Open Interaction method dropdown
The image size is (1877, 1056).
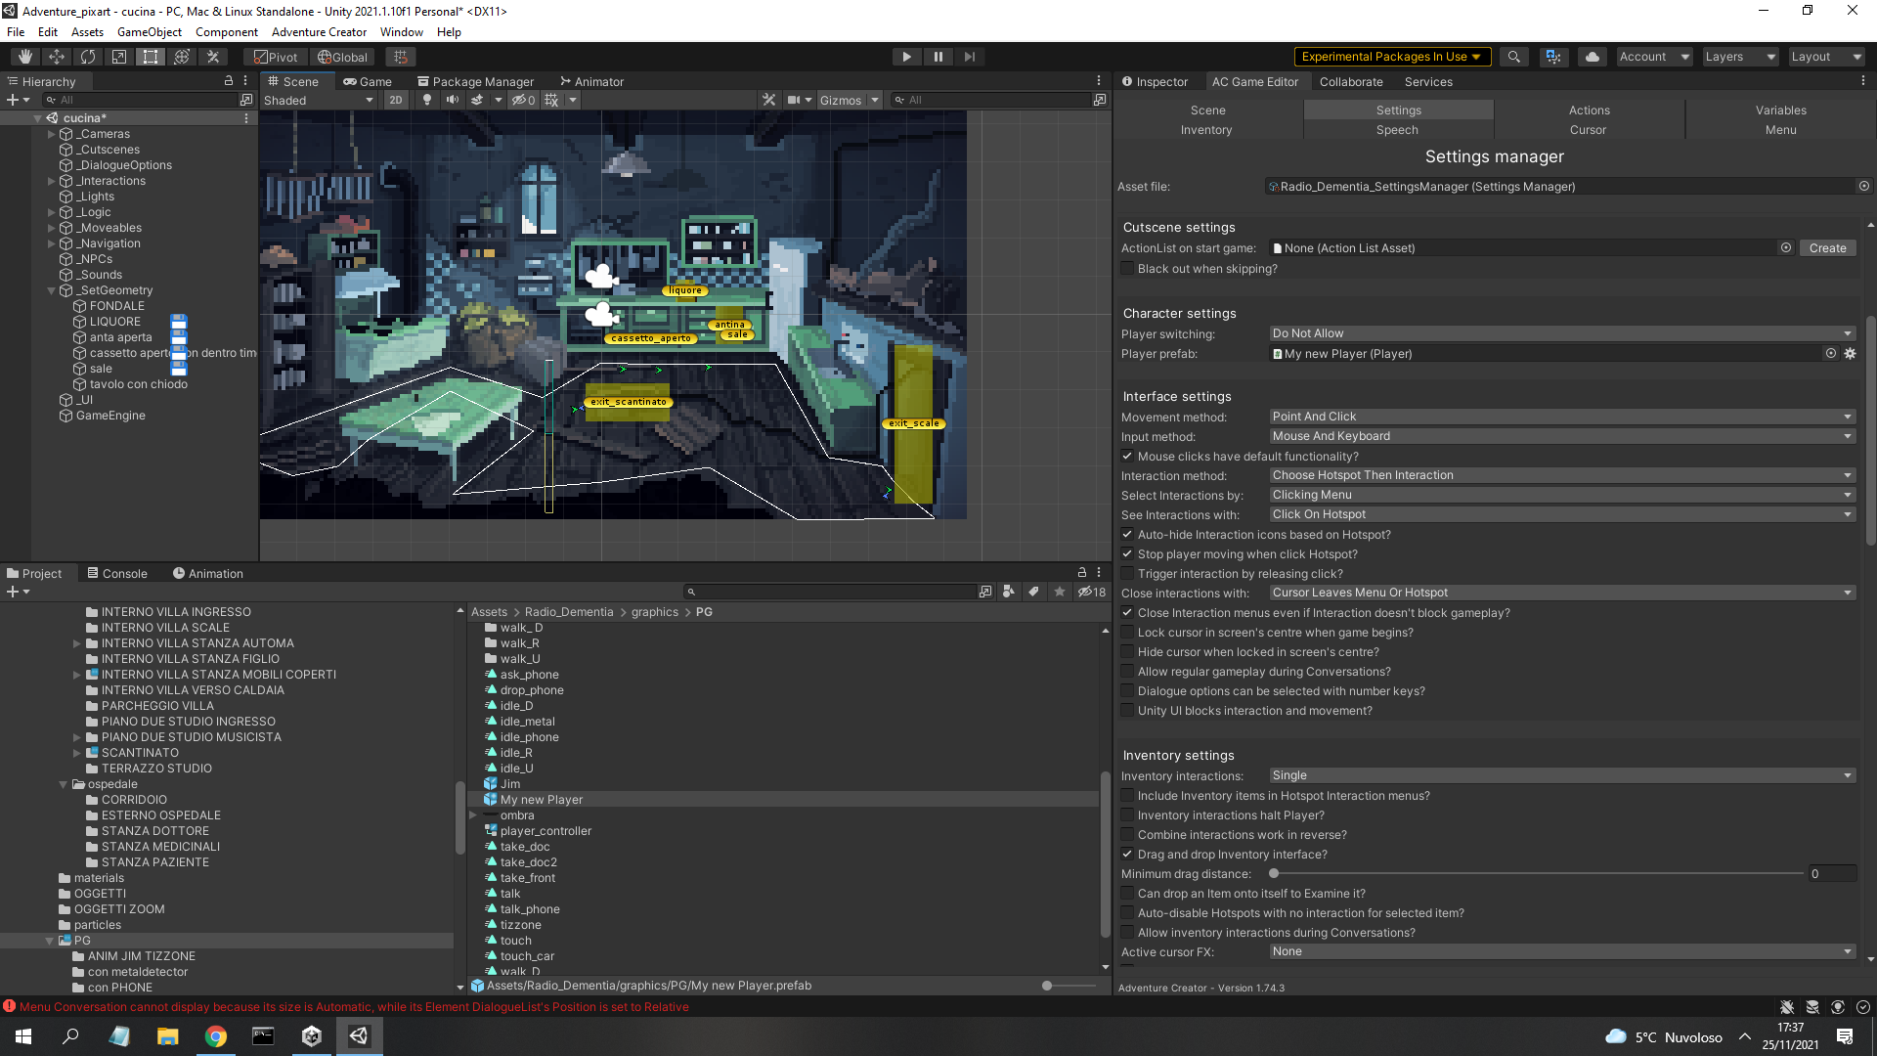click(x=1561, y=475)
